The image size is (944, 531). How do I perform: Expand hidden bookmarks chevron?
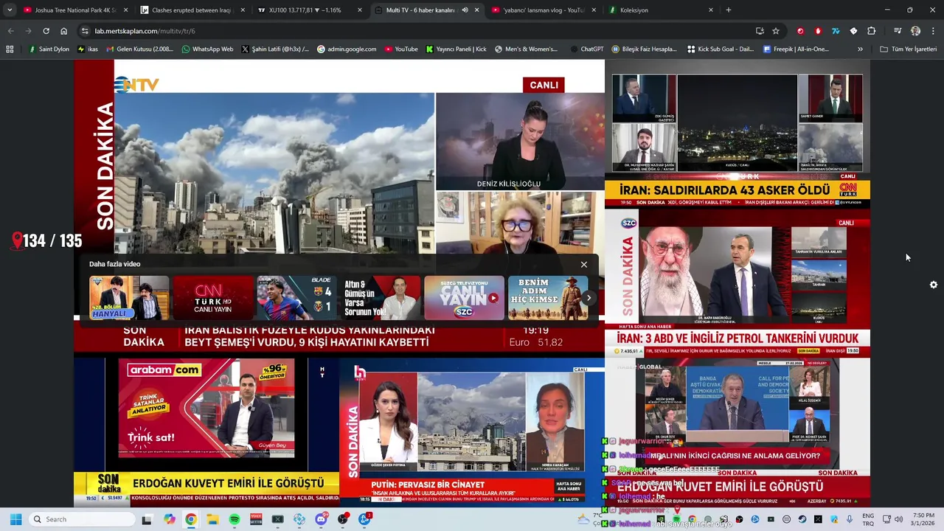click(x=860, y=49)
